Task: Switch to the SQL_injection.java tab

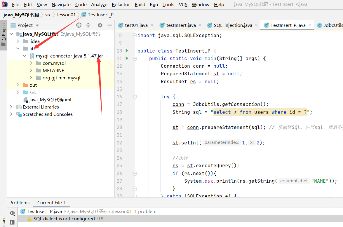Action: click(233, 25)
